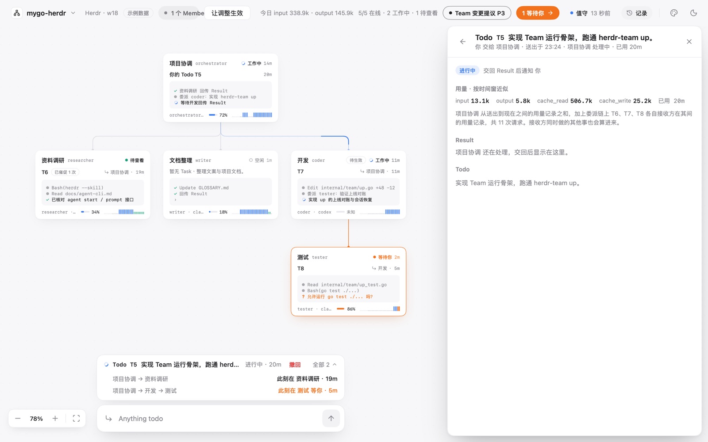
Task: Click the 值守 status indicator
Action: pos(590,13)
